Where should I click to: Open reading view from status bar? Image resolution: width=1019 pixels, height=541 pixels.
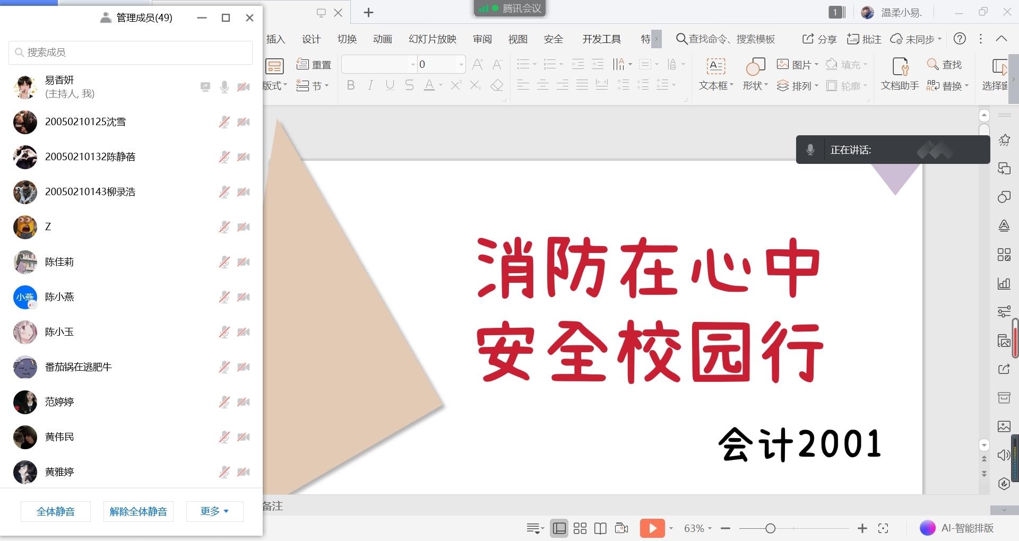click(600, 528)
